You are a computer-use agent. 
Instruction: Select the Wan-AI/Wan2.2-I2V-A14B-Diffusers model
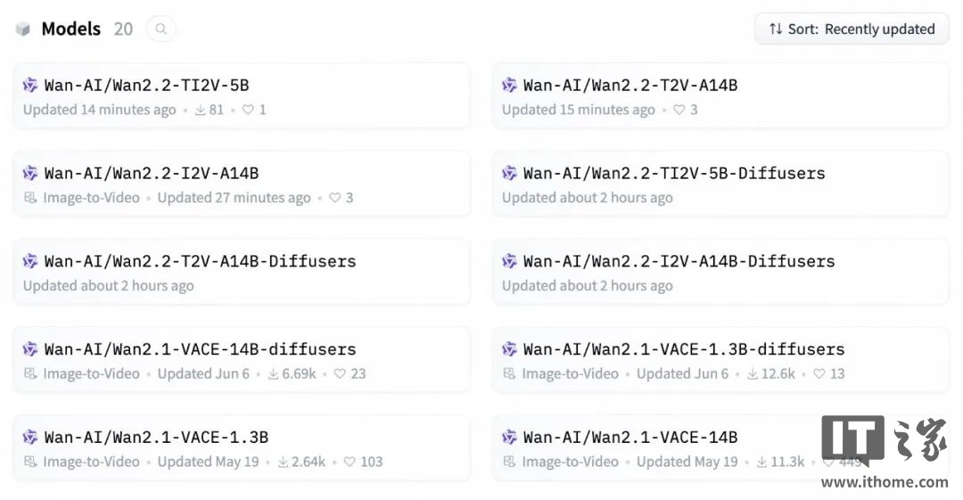(x=679, y=261)
